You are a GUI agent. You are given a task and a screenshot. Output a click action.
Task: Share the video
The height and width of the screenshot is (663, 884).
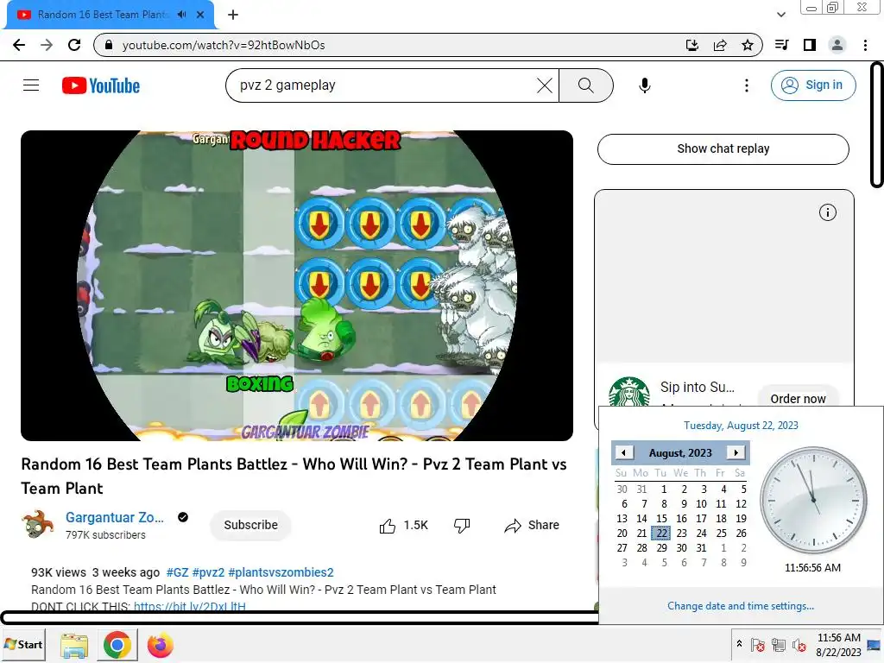[x=532, y=526]
